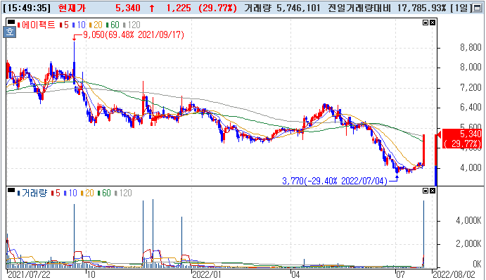Image resolution: width=486 pixels, height=280 pixels.
Task: Click the 4,000K volume axis label
Action: (x=468, y=220)
